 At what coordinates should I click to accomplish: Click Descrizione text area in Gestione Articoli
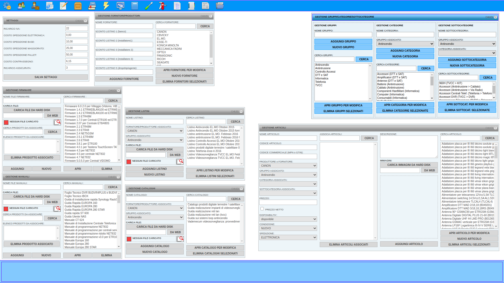tap(409, 146)
